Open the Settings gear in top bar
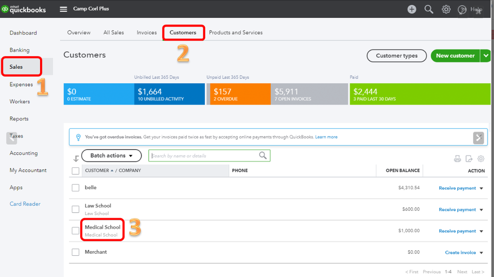The height and width of the screenshot is (277, 494). coord(446,9)
